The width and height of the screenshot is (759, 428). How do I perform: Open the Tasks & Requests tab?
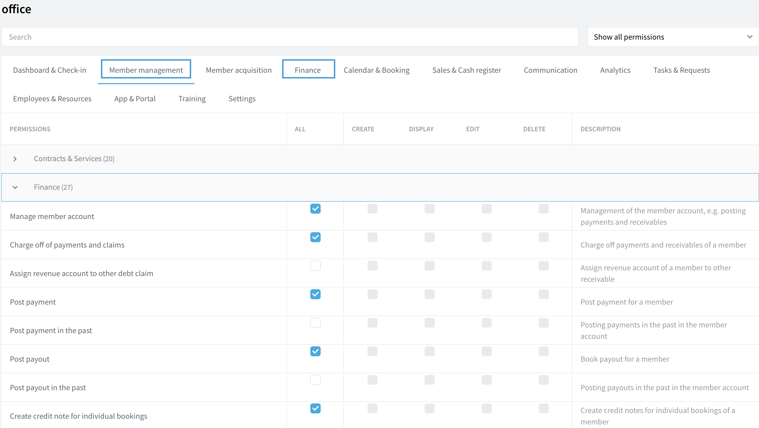click(x=682, y=70)
